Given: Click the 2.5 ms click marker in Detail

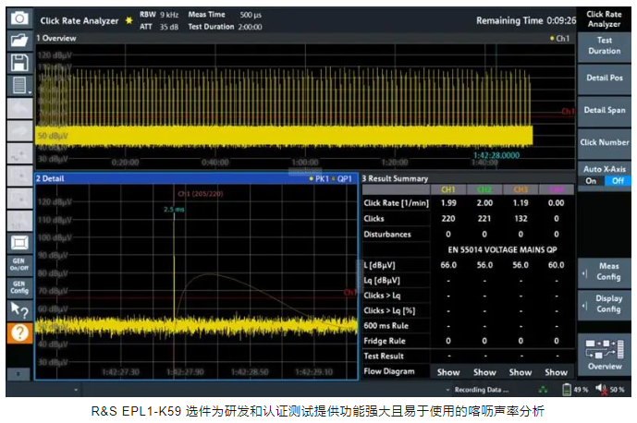Looking at the screenshot, I should point(174,210).
